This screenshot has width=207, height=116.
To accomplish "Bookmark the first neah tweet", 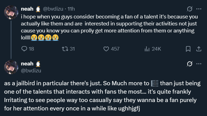I will tap(188, 49).
